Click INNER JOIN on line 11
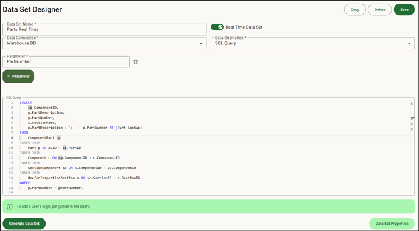419x231 pixels. coord(30,153)
